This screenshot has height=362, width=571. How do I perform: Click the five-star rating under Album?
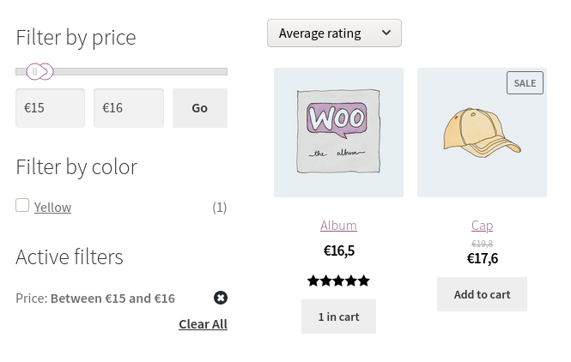pos(338,281)
